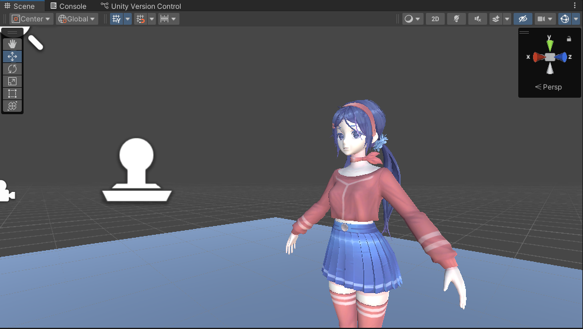Open scene camera settings dropdown
Viewport: 583px width, 329px height.
pos(545,19)
